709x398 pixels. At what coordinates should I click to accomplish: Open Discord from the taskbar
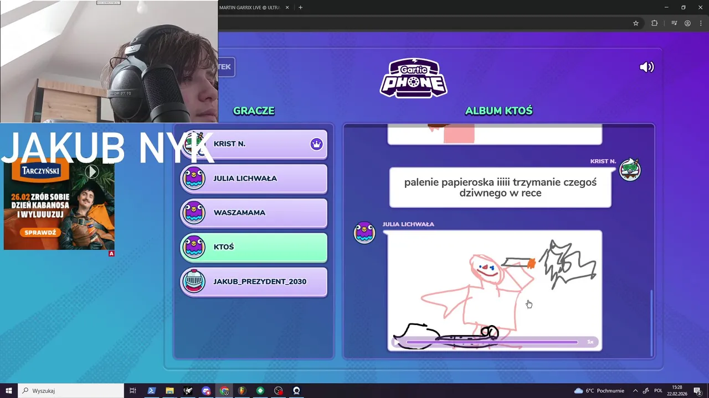click(206, 391)
